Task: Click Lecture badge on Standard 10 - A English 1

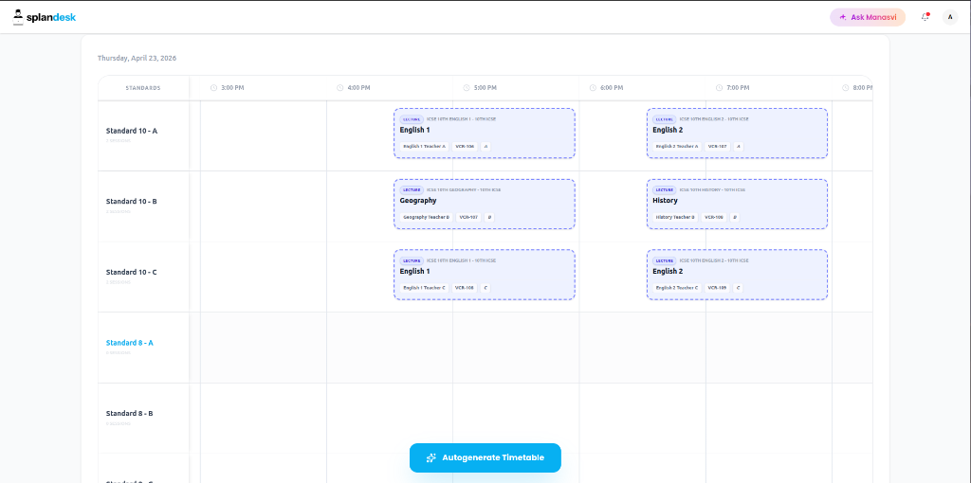Action: (x=412, y=119)
